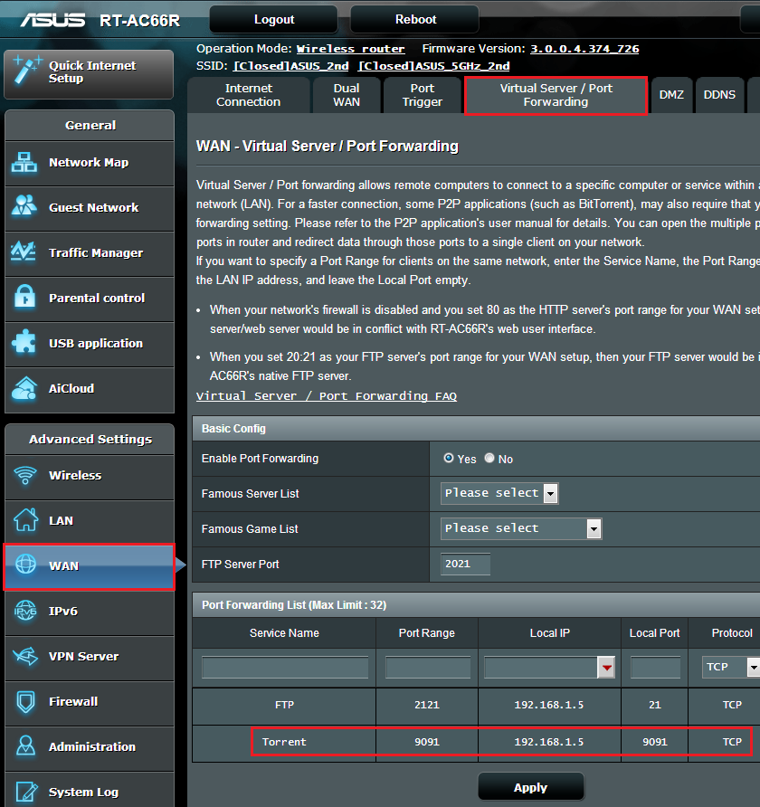
Task: Click the Guest Network people icon
Action: 24,207
